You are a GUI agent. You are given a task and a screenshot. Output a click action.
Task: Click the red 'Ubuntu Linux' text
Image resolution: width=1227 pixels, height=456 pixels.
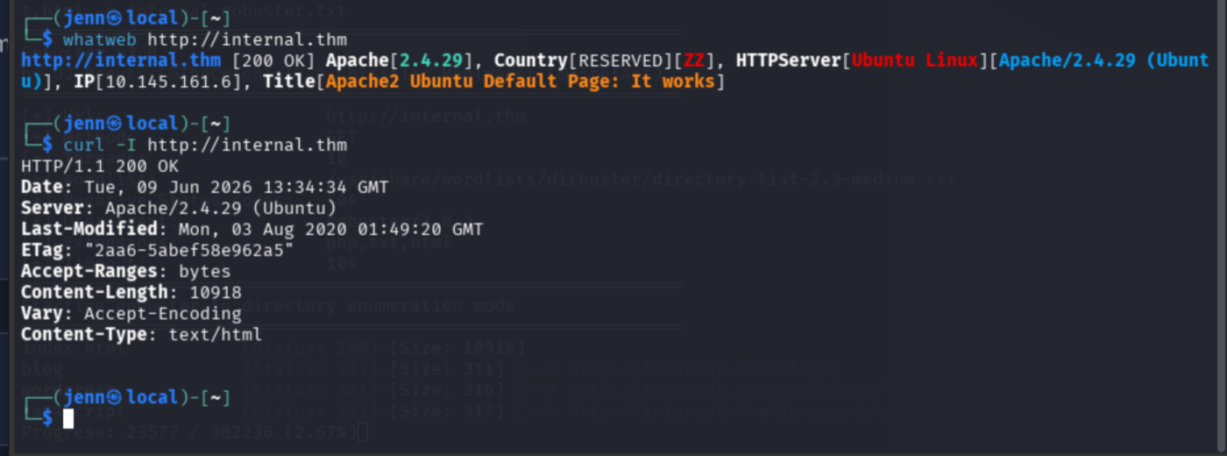click(x=915, y=61)
